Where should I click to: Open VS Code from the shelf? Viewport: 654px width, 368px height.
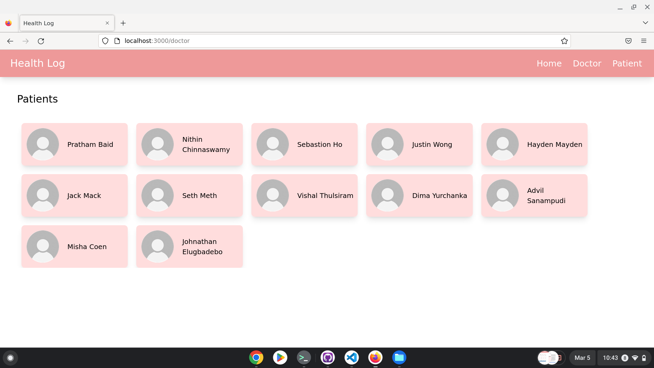tap(352, 357)
